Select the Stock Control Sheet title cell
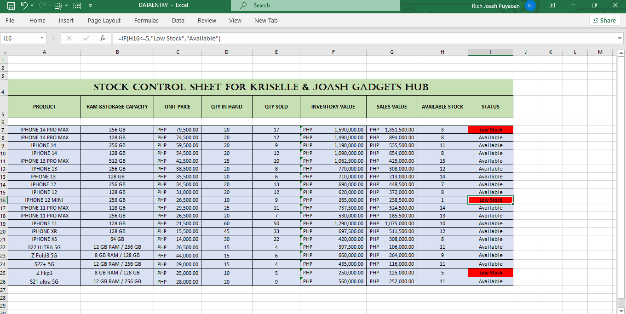 click(x=261, y=87)
